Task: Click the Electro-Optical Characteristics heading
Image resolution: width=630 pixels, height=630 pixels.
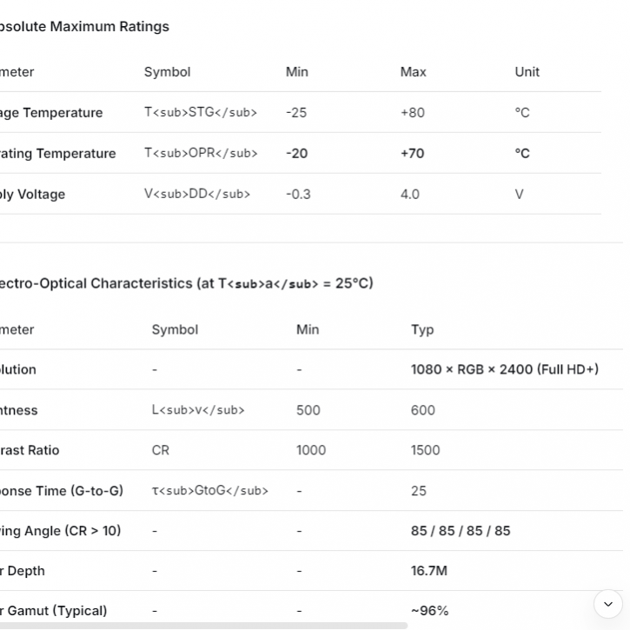Action: tap(186, 283)
